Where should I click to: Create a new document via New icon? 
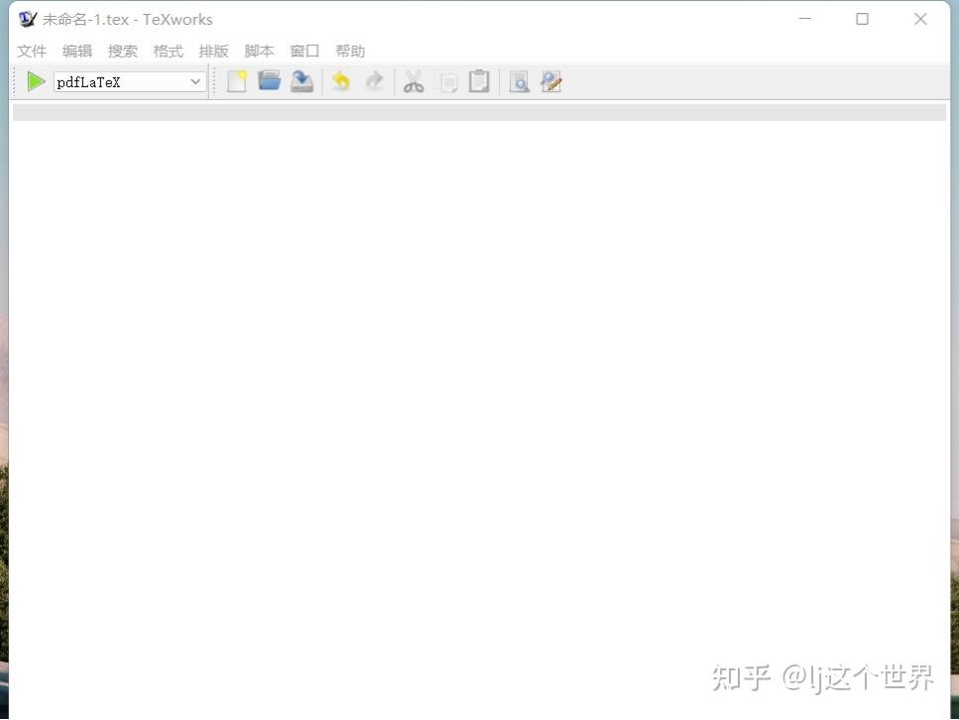[x=236, y=81]
